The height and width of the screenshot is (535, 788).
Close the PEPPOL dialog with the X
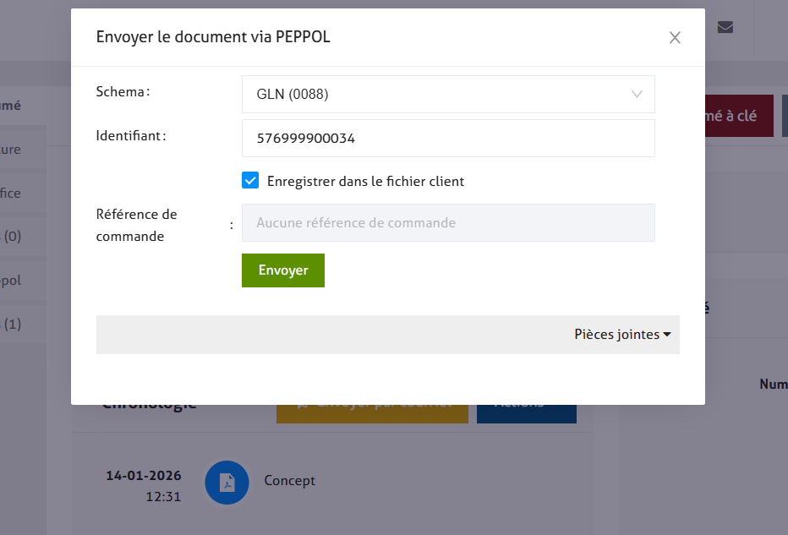[675, 37]
